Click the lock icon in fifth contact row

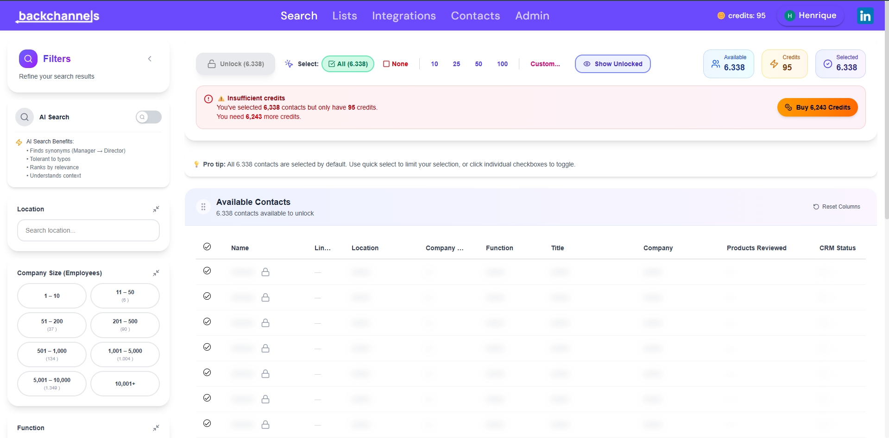click(265, 374)
